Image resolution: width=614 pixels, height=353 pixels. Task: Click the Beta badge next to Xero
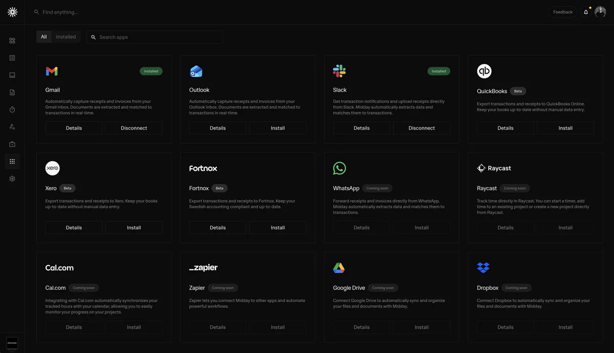pos(68,188)
